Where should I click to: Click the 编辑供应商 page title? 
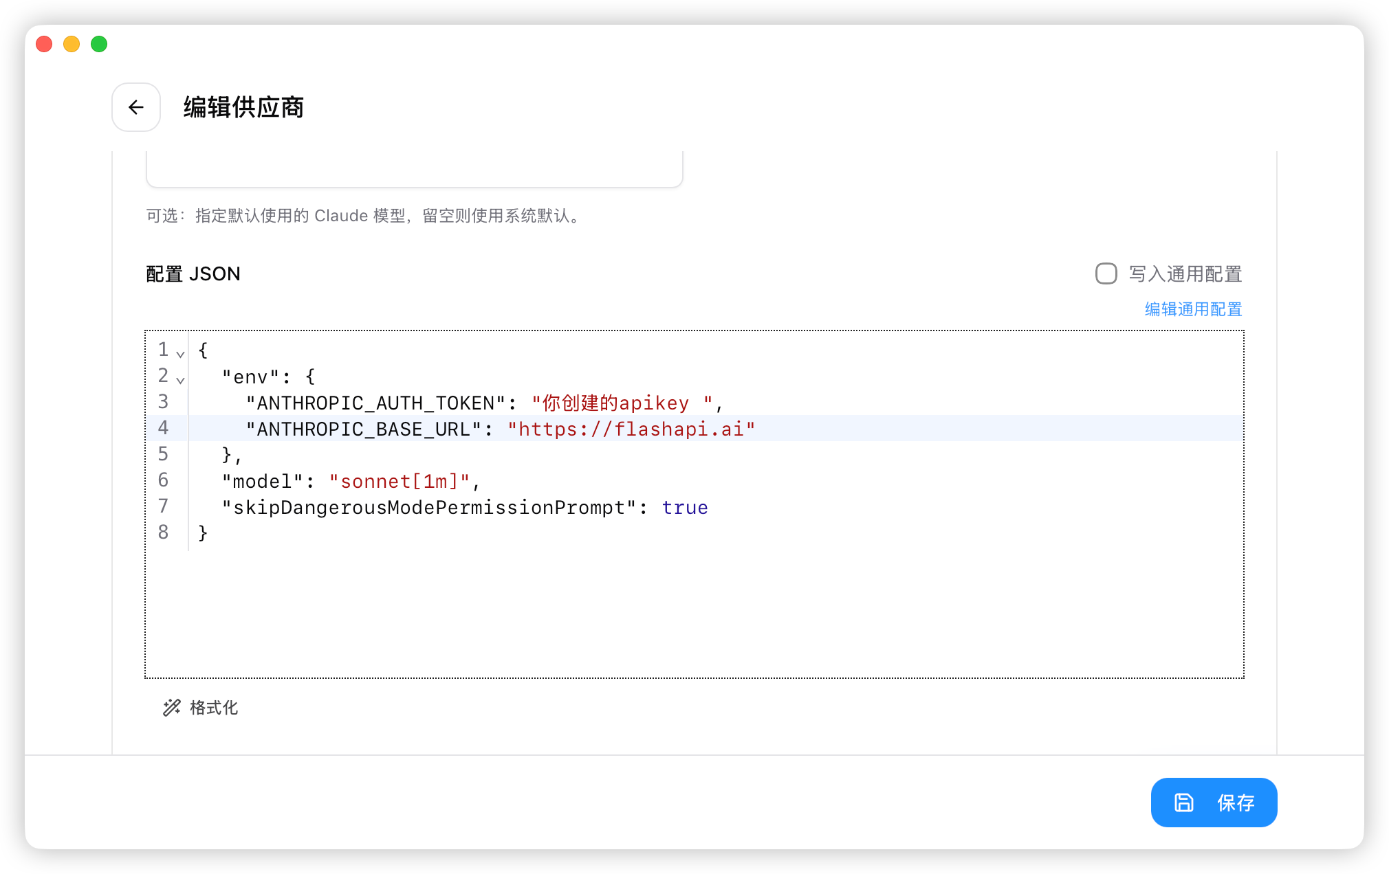(243, 107)
